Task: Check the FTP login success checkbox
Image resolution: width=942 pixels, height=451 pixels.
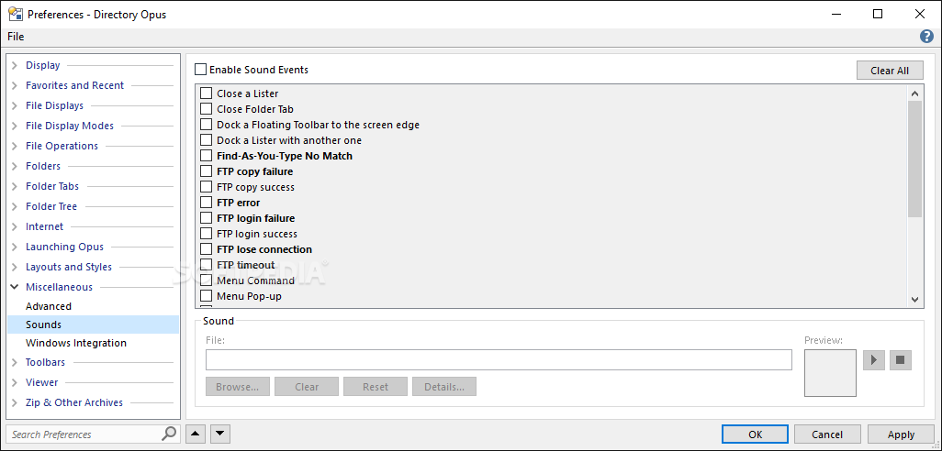Action: point(206,234)
